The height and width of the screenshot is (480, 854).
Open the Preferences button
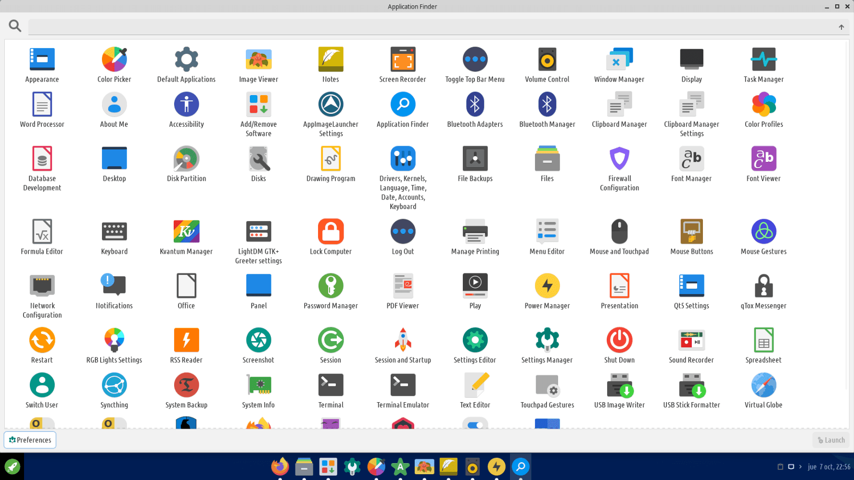tap(30, 440)
